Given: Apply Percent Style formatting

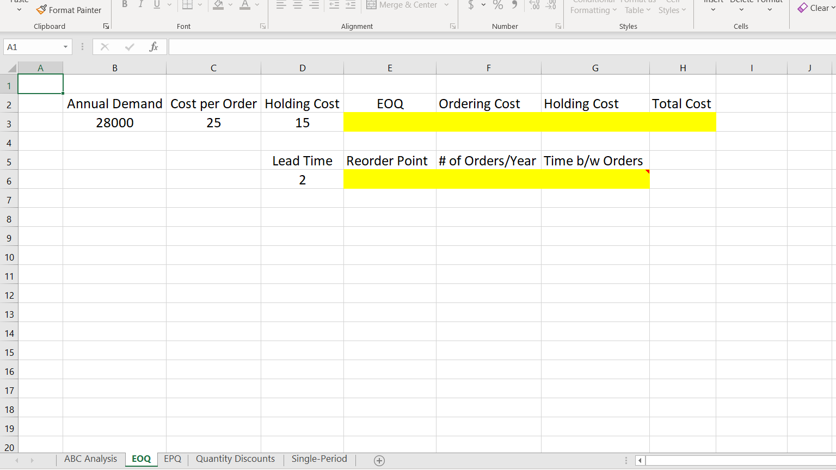Looking at the screenshot, I should (x=497, y=6).
